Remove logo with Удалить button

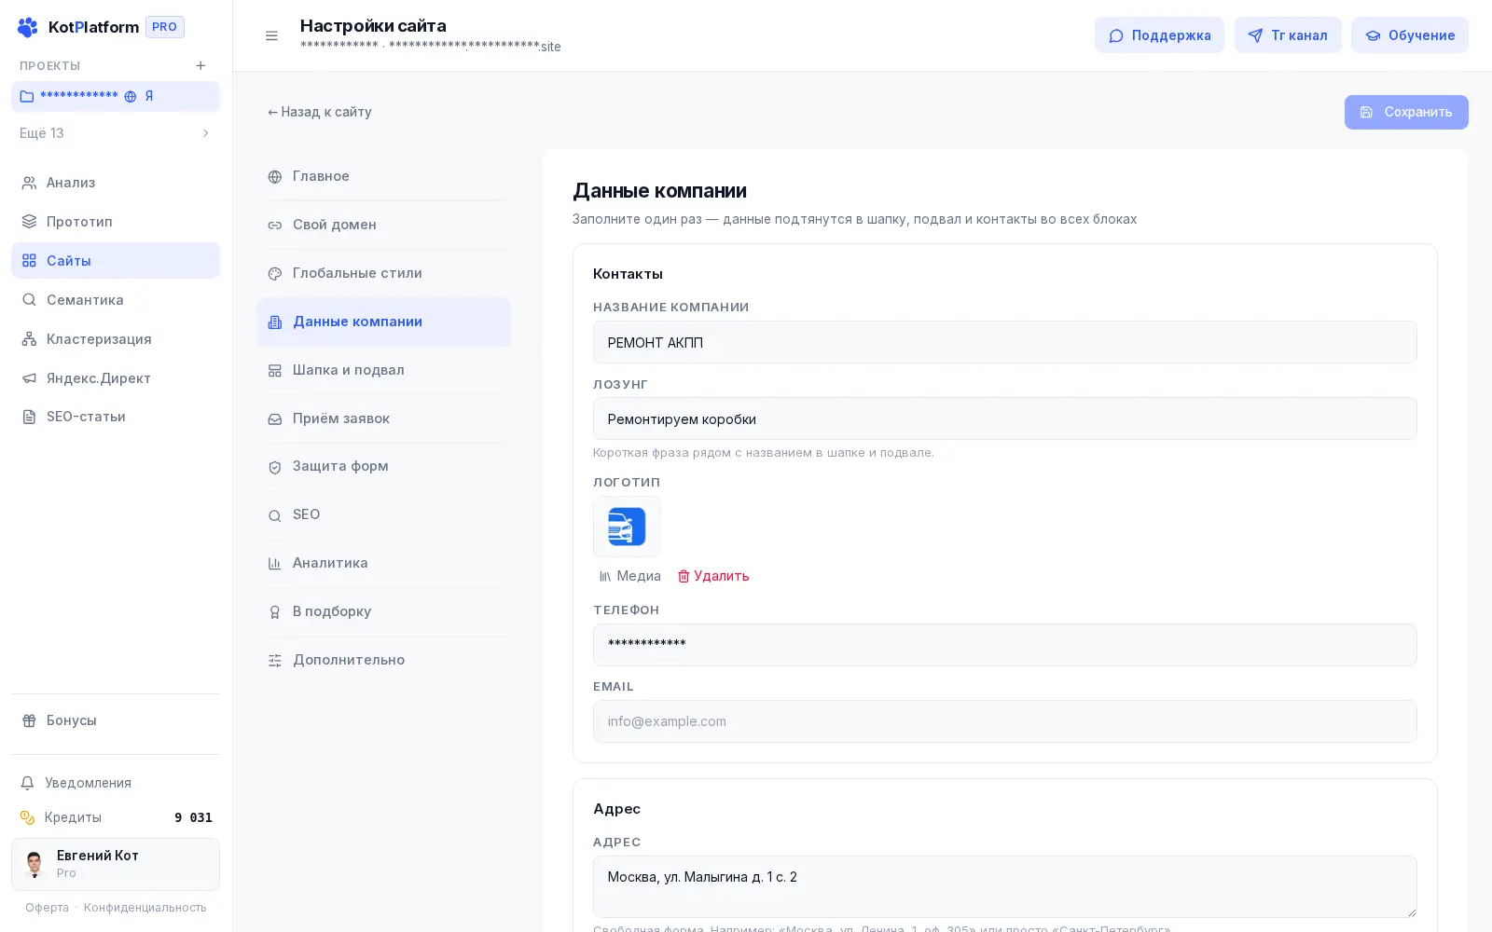713,576
